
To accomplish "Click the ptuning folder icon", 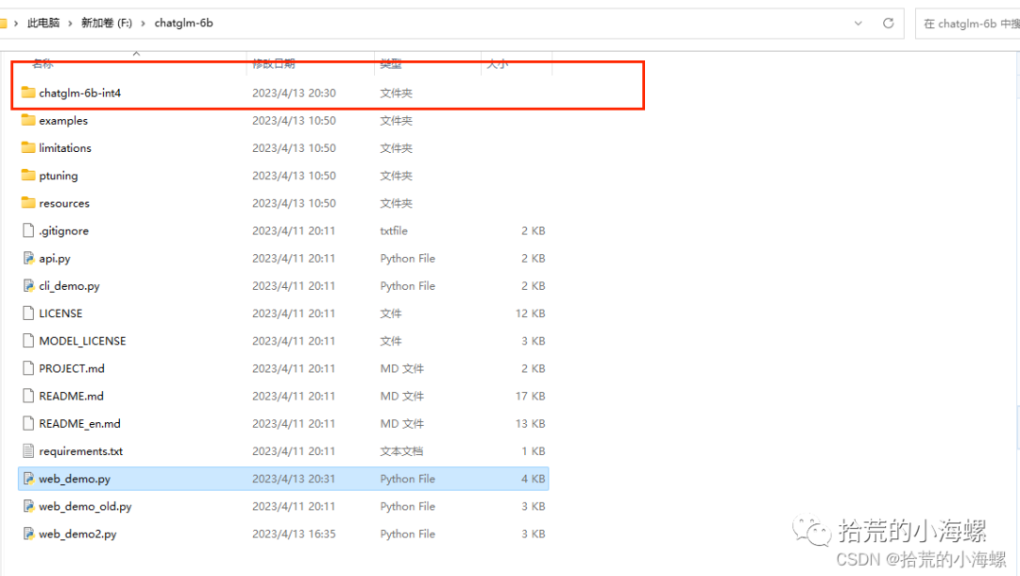I will pos(28,175).
